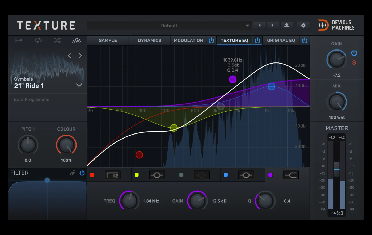Switch to the MODULATION tab
Viewport: 372px width, 235px height.
188,40
